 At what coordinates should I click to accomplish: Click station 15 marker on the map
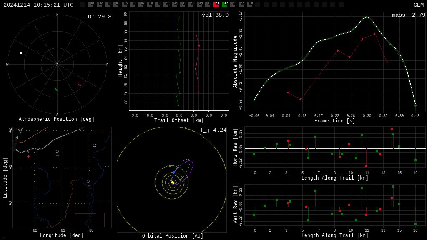coord(95,150)
